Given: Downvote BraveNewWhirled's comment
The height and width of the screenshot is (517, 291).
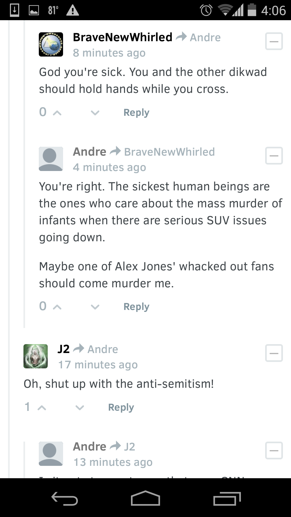Looking at the screenshot, I should (95, 113).
